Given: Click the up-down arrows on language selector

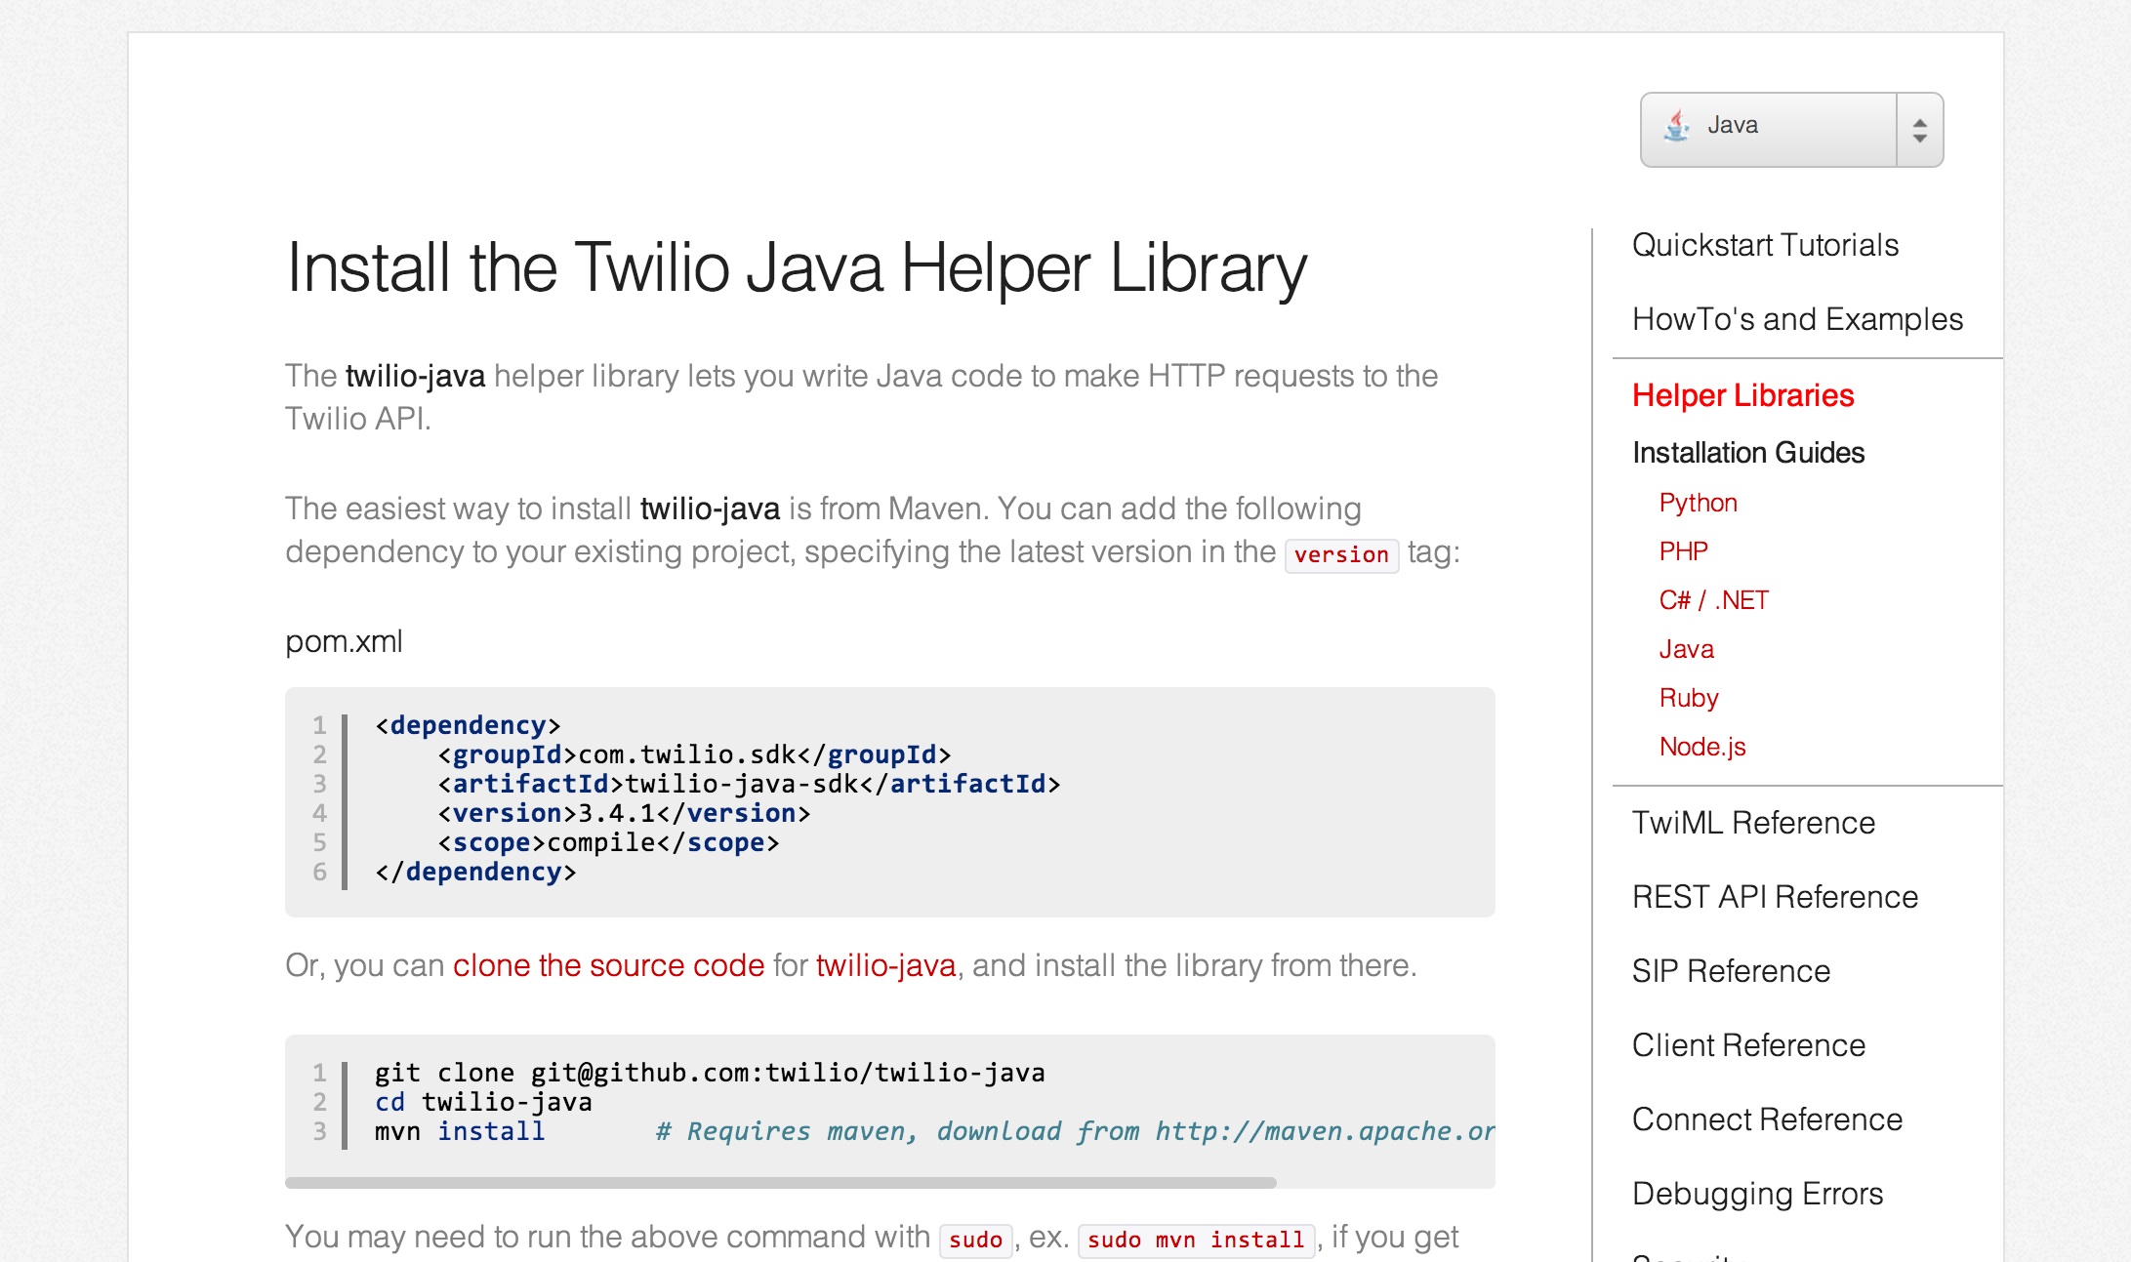Looking at the screenshot, I should (x=1919, y=130).
